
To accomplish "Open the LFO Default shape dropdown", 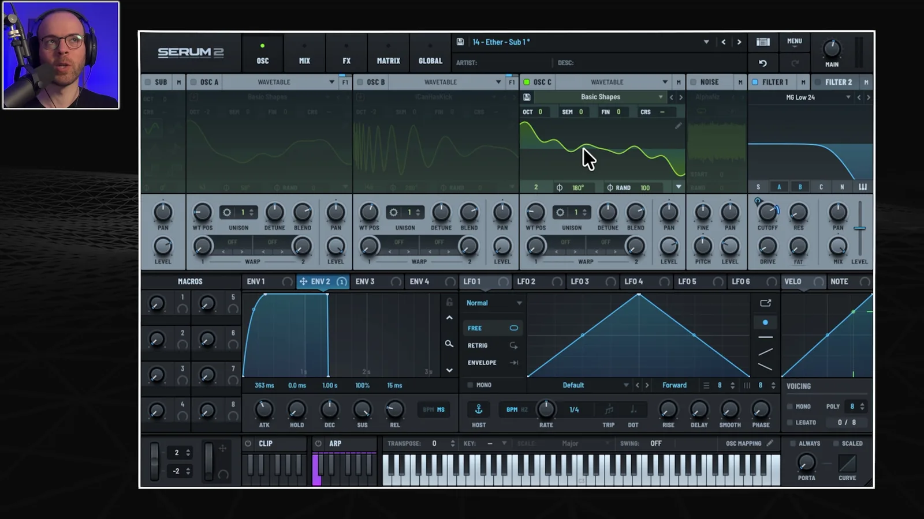I will click(626, 385).
